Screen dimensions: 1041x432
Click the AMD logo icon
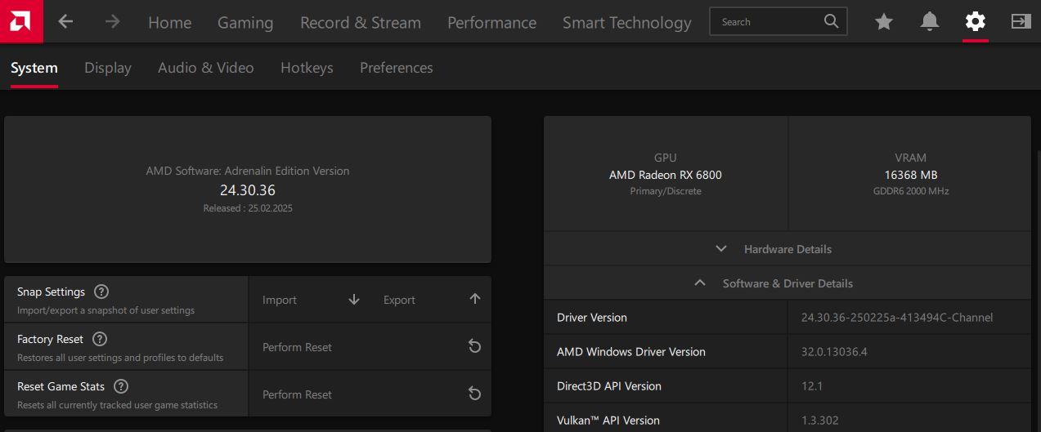click(x=21, y=21)
